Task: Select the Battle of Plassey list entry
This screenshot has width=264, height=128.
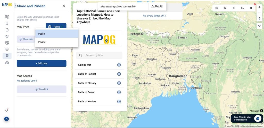Action: click(x=99, y=83)
